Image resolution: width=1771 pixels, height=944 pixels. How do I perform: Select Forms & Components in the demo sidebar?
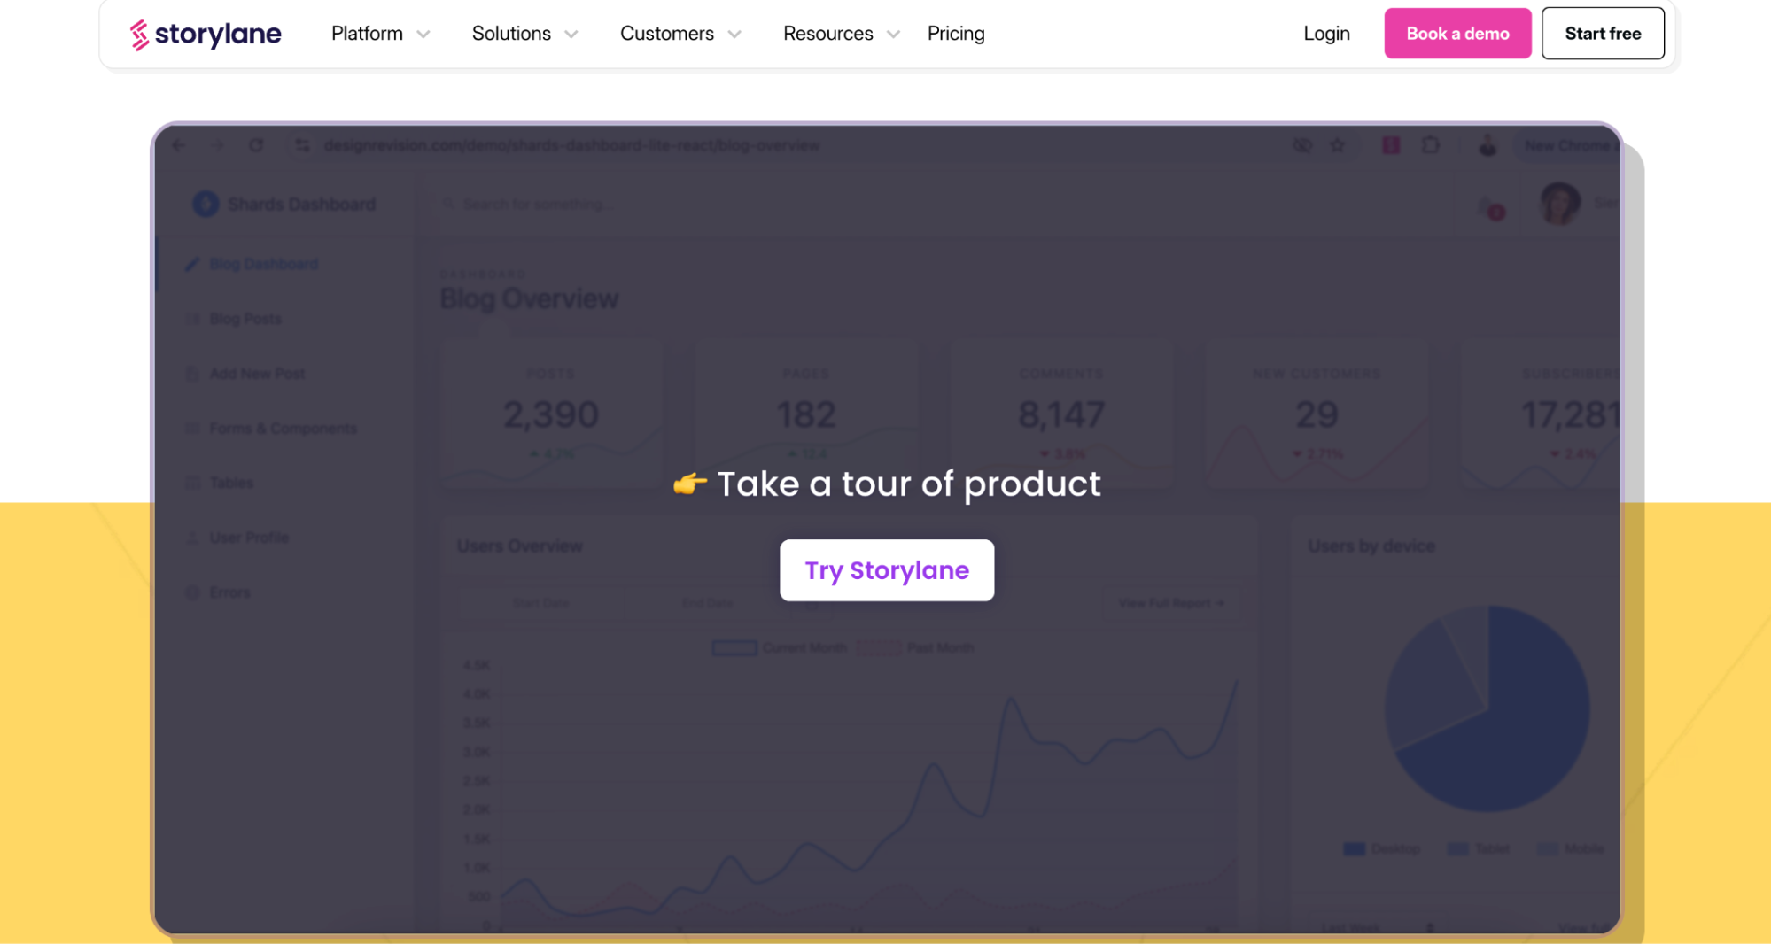point(272,429)
